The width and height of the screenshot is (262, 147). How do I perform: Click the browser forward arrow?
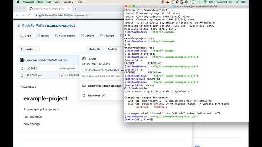(23, 15)
